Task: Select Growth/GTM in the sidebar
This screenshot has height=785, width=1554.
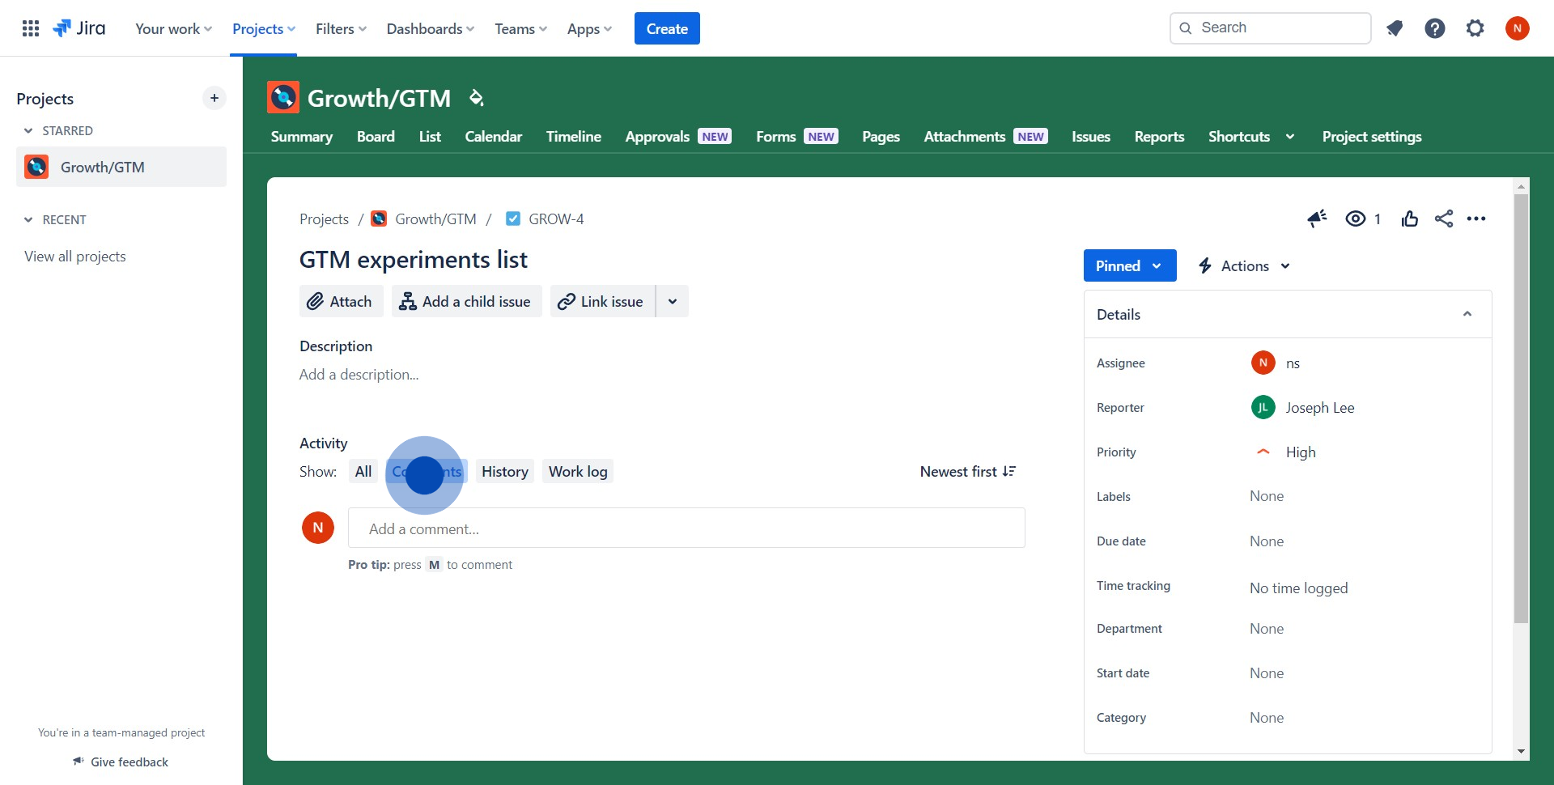Action: tap(121, 167)
